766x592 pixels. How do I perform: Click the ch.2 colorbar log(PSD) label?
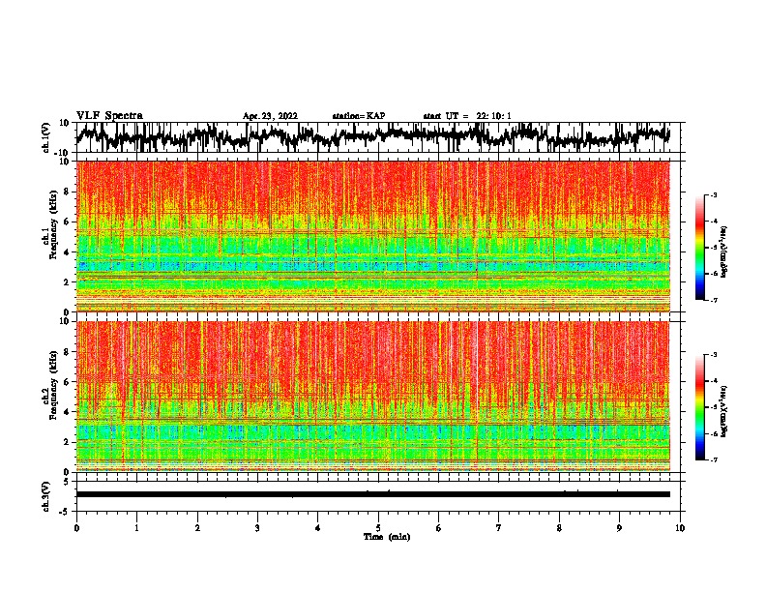tap(724, 411)
